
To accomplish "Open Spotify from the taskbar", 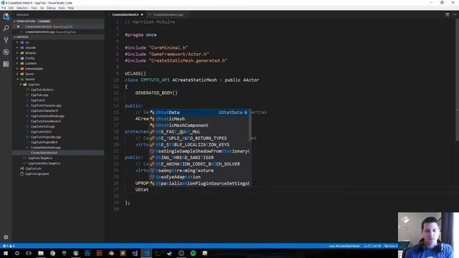I will pos(193,253).
